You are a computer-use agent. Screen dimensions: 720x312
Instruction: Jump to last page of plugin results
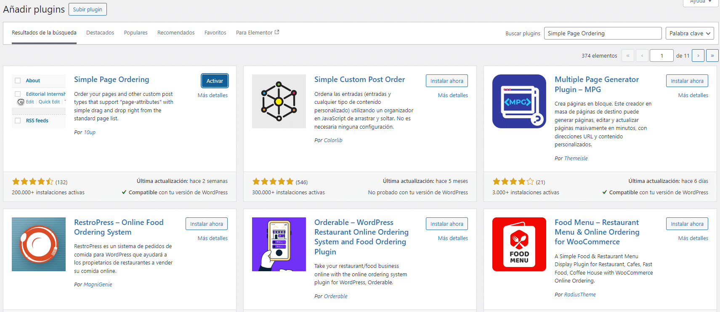(712, 56)
